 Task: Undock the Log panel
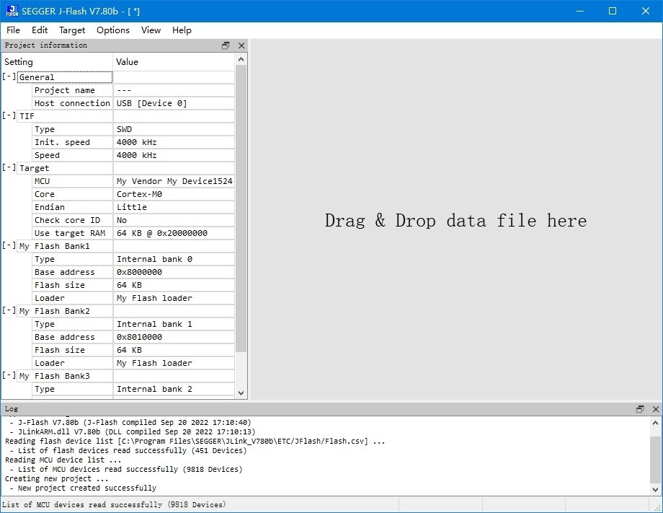tap(639, 409)
